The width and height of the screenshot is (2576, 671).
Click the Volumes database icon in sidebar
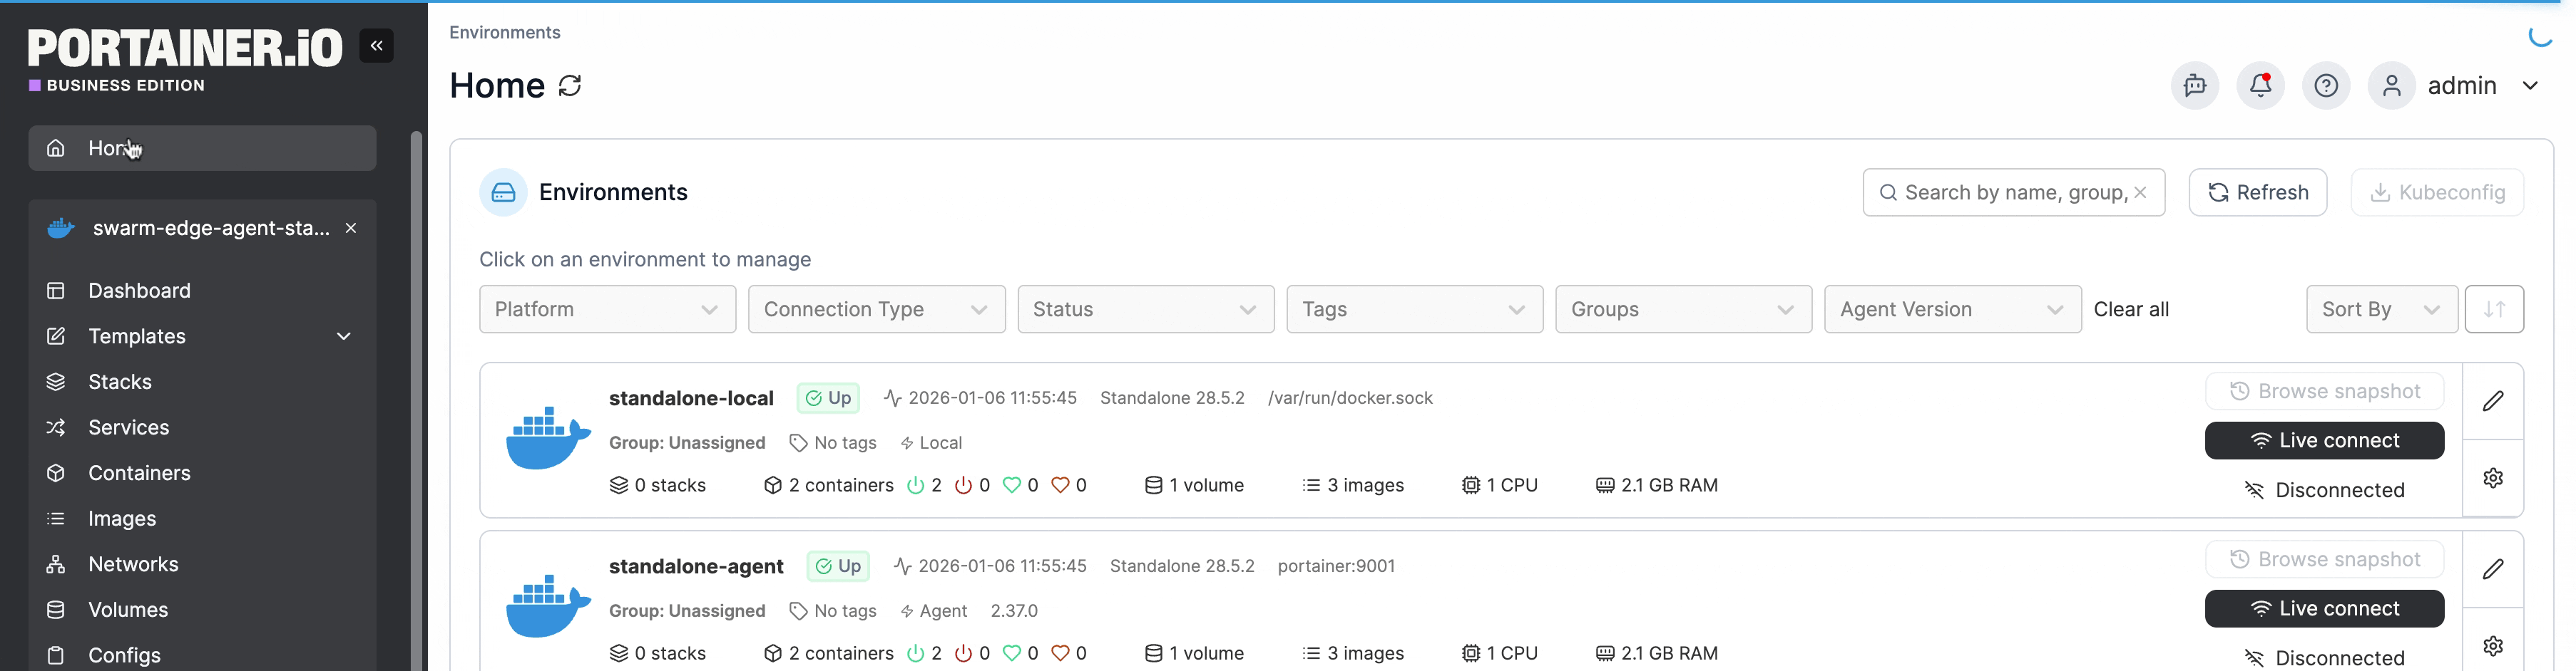pos(56,610)
